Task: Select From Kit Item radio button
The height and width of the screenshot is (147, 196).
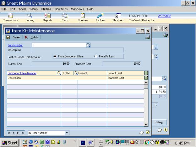Action: (x=96, y=56)
